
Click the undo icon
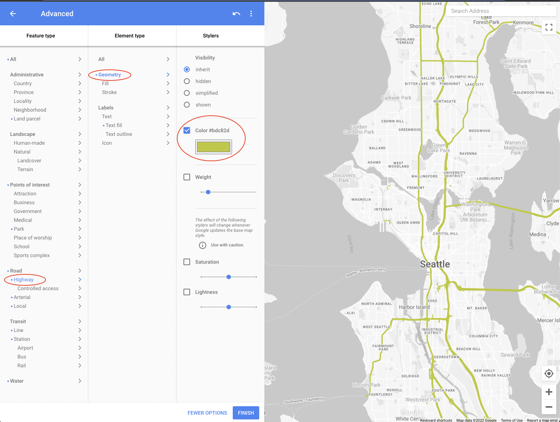pos(236,13)
